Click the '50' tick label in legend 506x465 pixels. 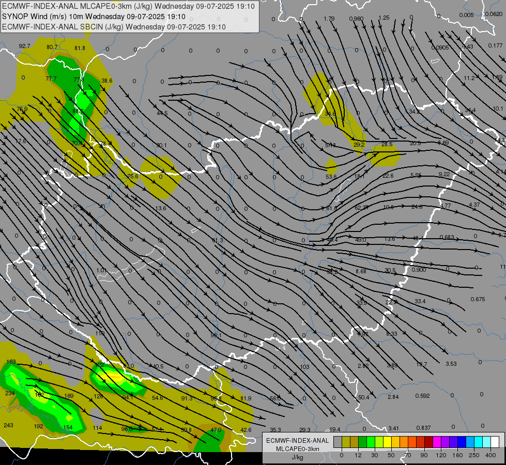(x=391, y=455)
